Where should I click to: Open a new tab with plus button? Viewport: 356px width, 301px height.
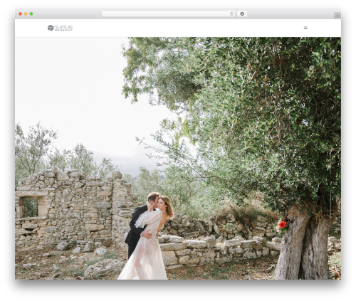tap(337, 16)
